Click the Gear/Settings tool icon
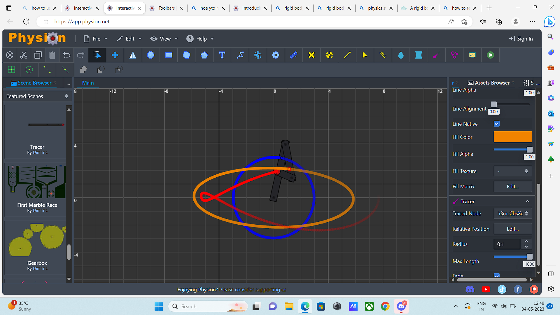 [x=276, y=55]
